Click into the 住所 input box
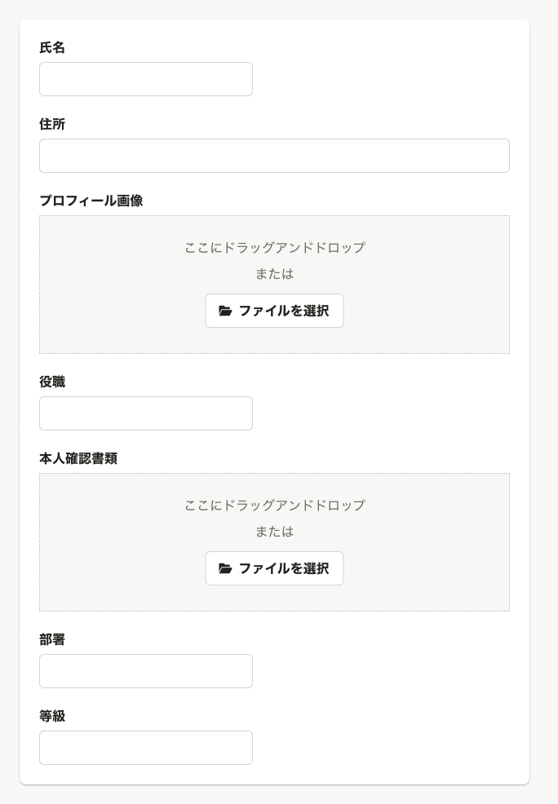558x804 pixels. (274, 156)
